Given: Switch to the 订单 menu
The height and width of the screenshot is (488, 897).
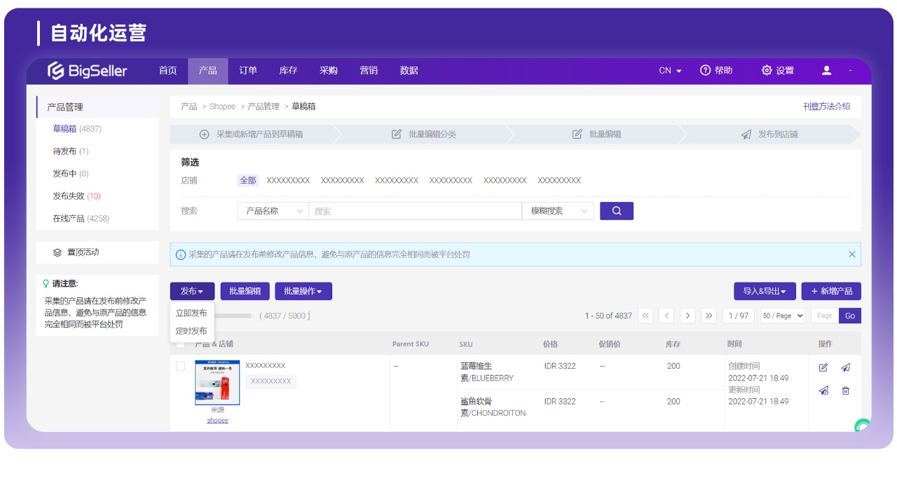Looking at the screenshot, I should (x=249, y=70).
